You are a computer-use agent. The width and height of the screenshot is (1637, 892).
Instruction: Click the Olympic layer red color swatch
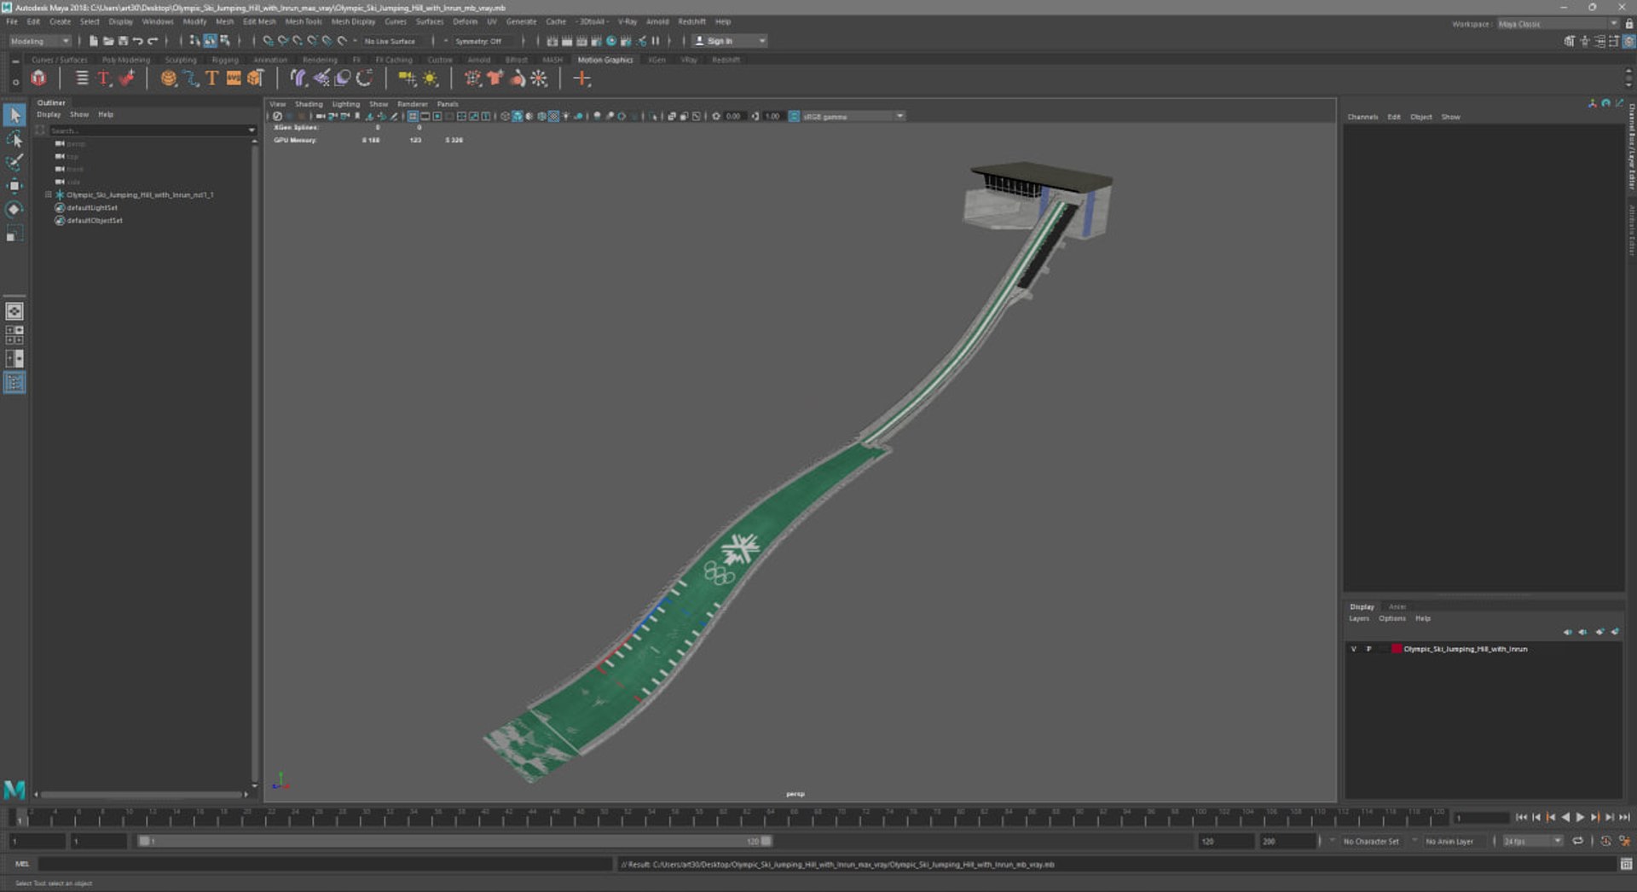click(x=1397, y=649)
